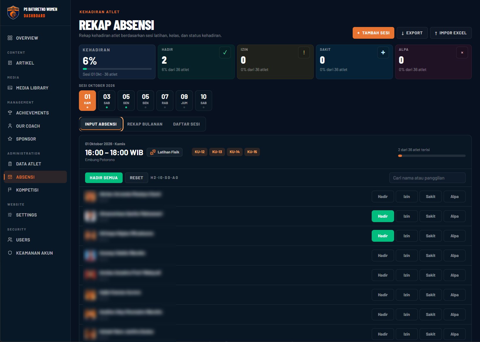Click the Data Atlet clipboard icon
Viewport: 480px width, 342px height.
(10, 164)
